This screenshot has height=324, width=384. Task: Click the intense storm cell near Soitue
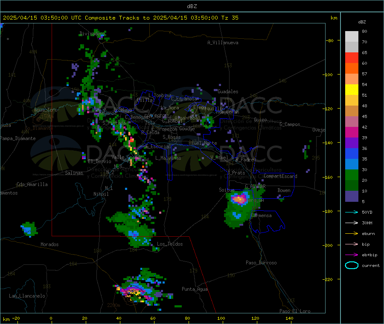pyautogui.click(x=239, y=199)
